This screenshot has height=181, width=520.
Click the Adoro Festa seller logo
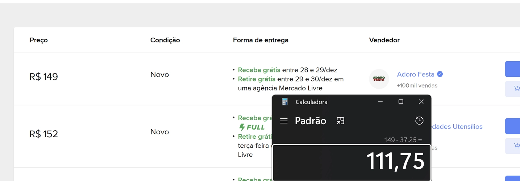point(379,79)
